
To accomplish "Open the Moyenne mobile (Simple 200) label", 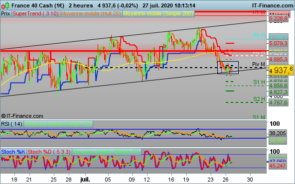I will coord(158,14).
